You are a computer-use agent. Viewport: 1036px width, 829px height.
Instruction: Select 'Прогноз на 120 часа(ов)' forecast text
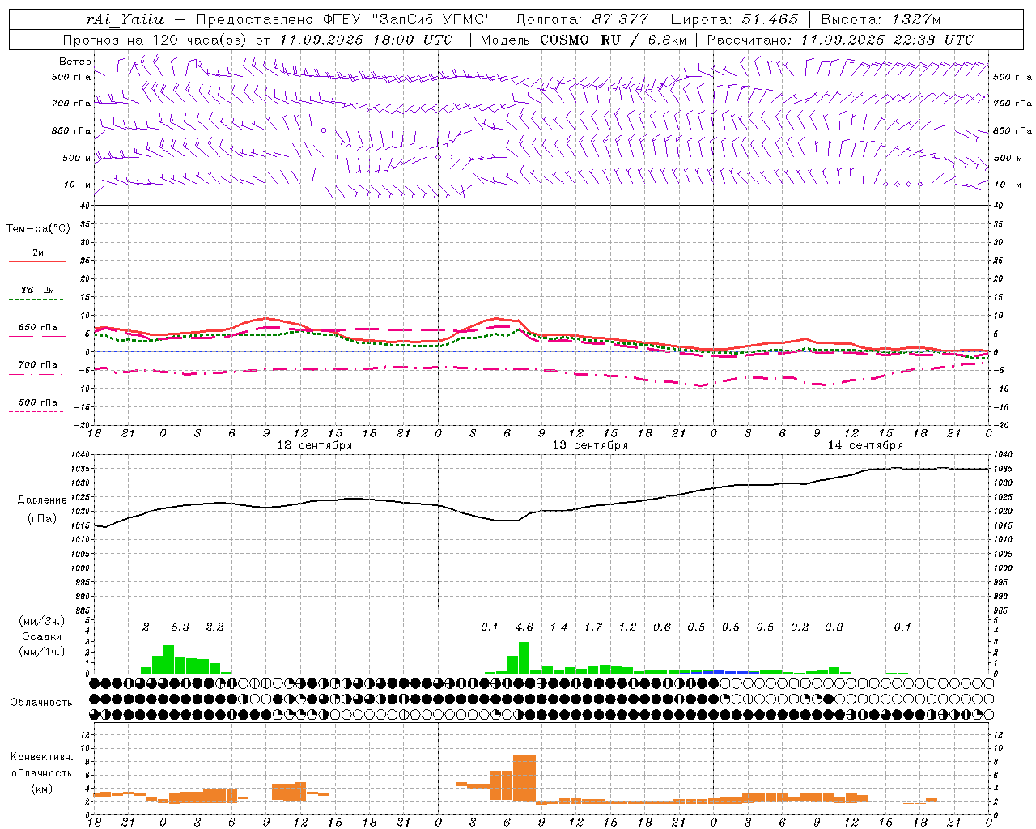[155, 40]
